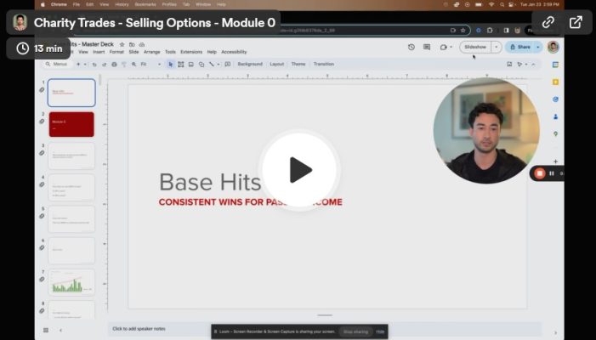Click the Share button
Image resolution: width=596 pixels, height=340 pixels.
[520, 47]
